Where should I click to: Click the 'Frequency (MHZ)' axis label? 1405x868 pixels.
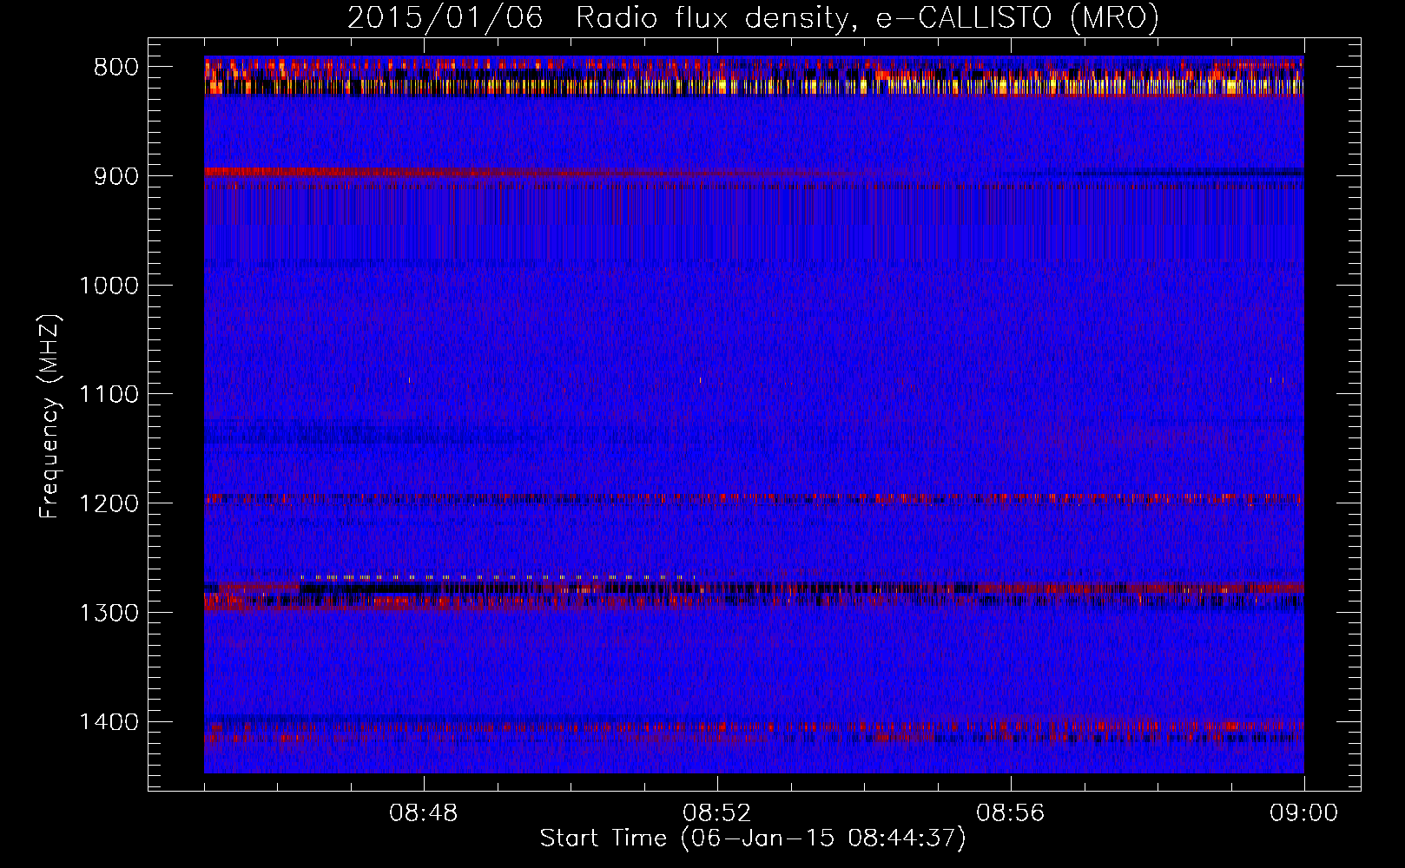coord(49,417)
